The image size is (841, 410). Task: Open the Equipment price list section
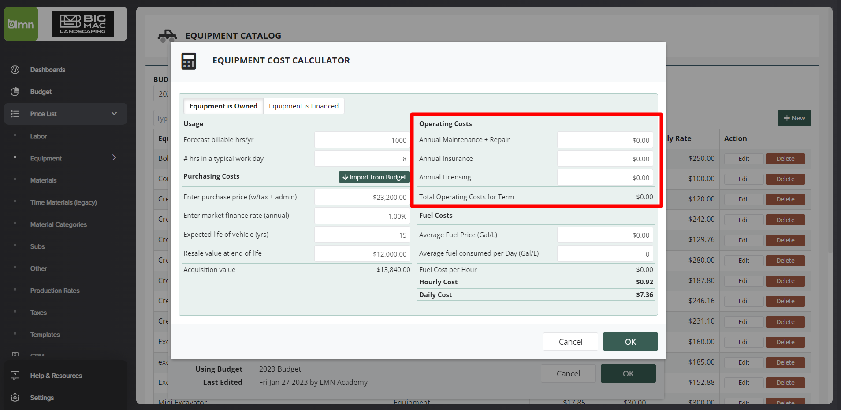pyautogui.click(x=46, y=158)
